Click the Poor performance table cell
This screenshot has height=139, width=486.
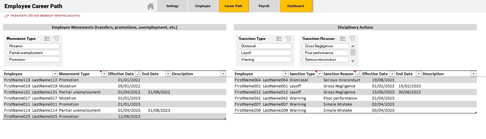[340, 98]
